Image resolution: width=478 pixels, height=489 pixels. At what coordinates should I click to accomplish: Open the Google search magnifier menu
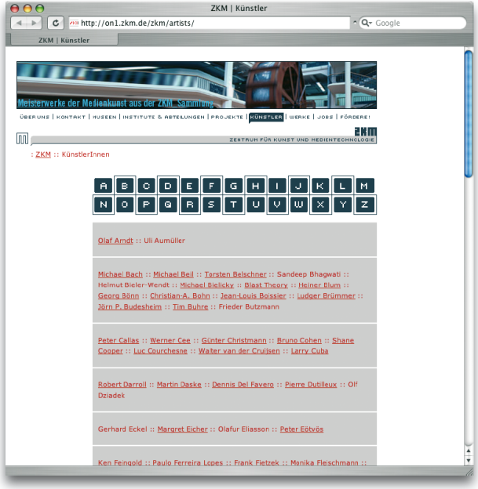pos(367,23)
